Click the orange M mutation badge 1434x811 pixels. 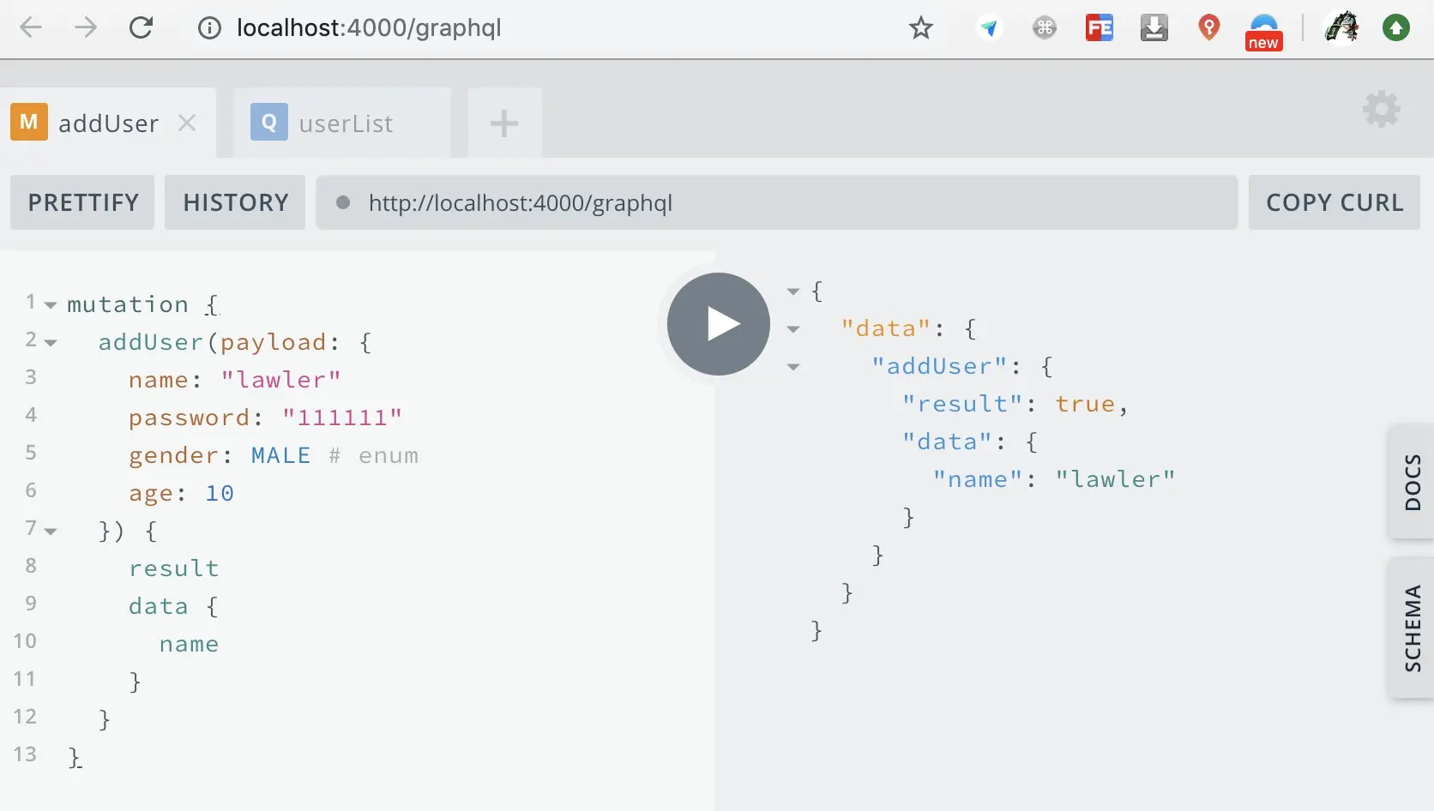[29, 122]
